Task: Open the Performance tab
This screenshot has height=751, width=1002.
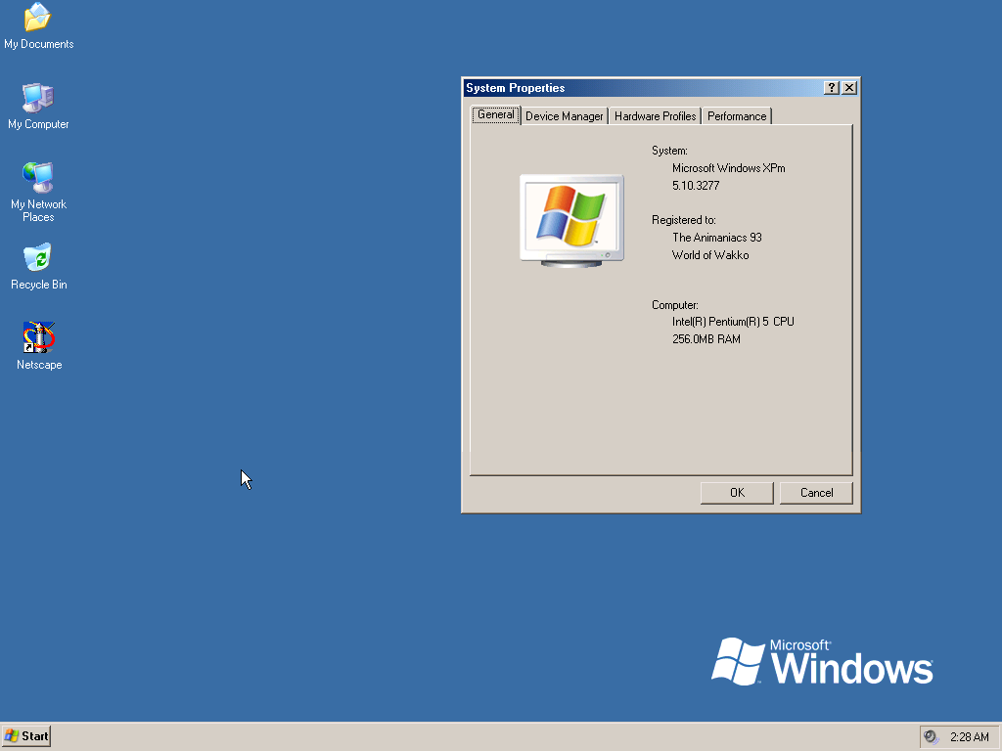Action: 737,116
